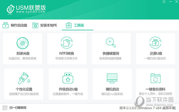Click description 无需重新制作，一键升级
The height and width of the screenshot is (112, 179).
tap(68, 94)
